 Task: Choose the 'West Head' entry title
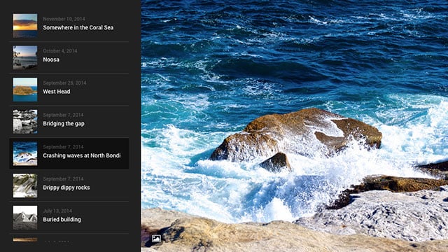(x=57, y=92)
